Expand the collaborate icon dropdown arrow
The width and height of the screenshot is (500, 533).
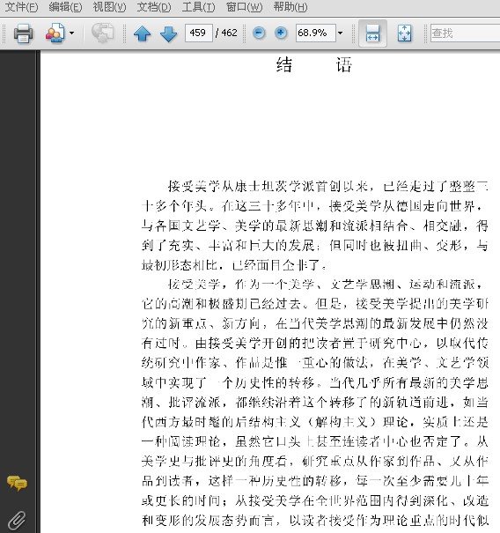(71, 33)
